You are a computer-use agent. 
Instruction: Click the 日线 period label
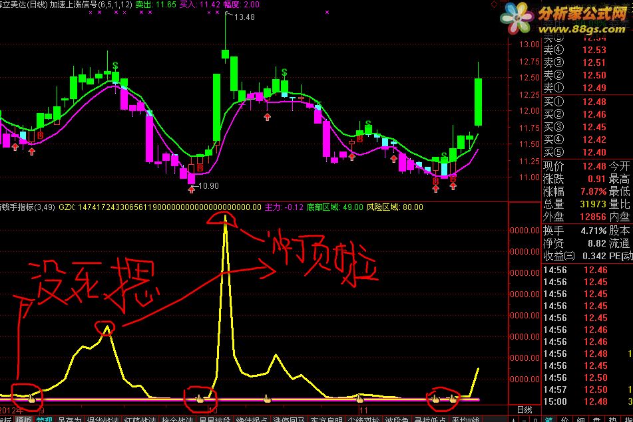point(525,410)
